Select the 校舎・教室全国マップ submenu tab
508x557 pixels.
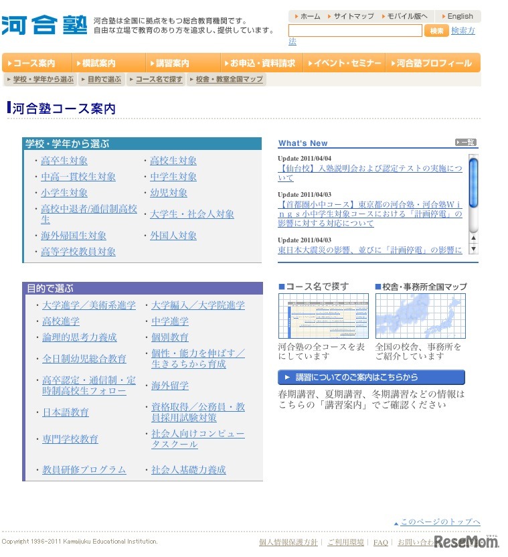point(226,80)
